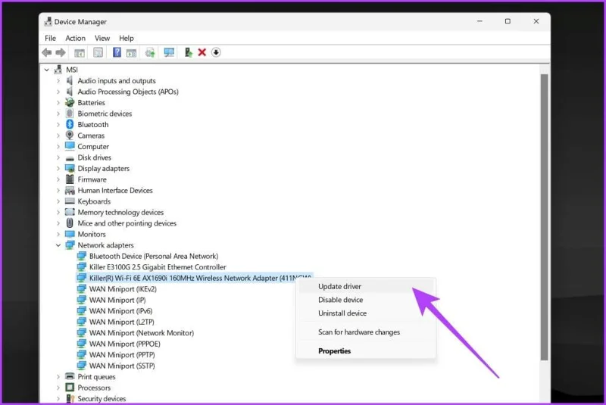Open the Action menu
The height and width of the screenshot is (405, 606).
click(x=75, y=38)
